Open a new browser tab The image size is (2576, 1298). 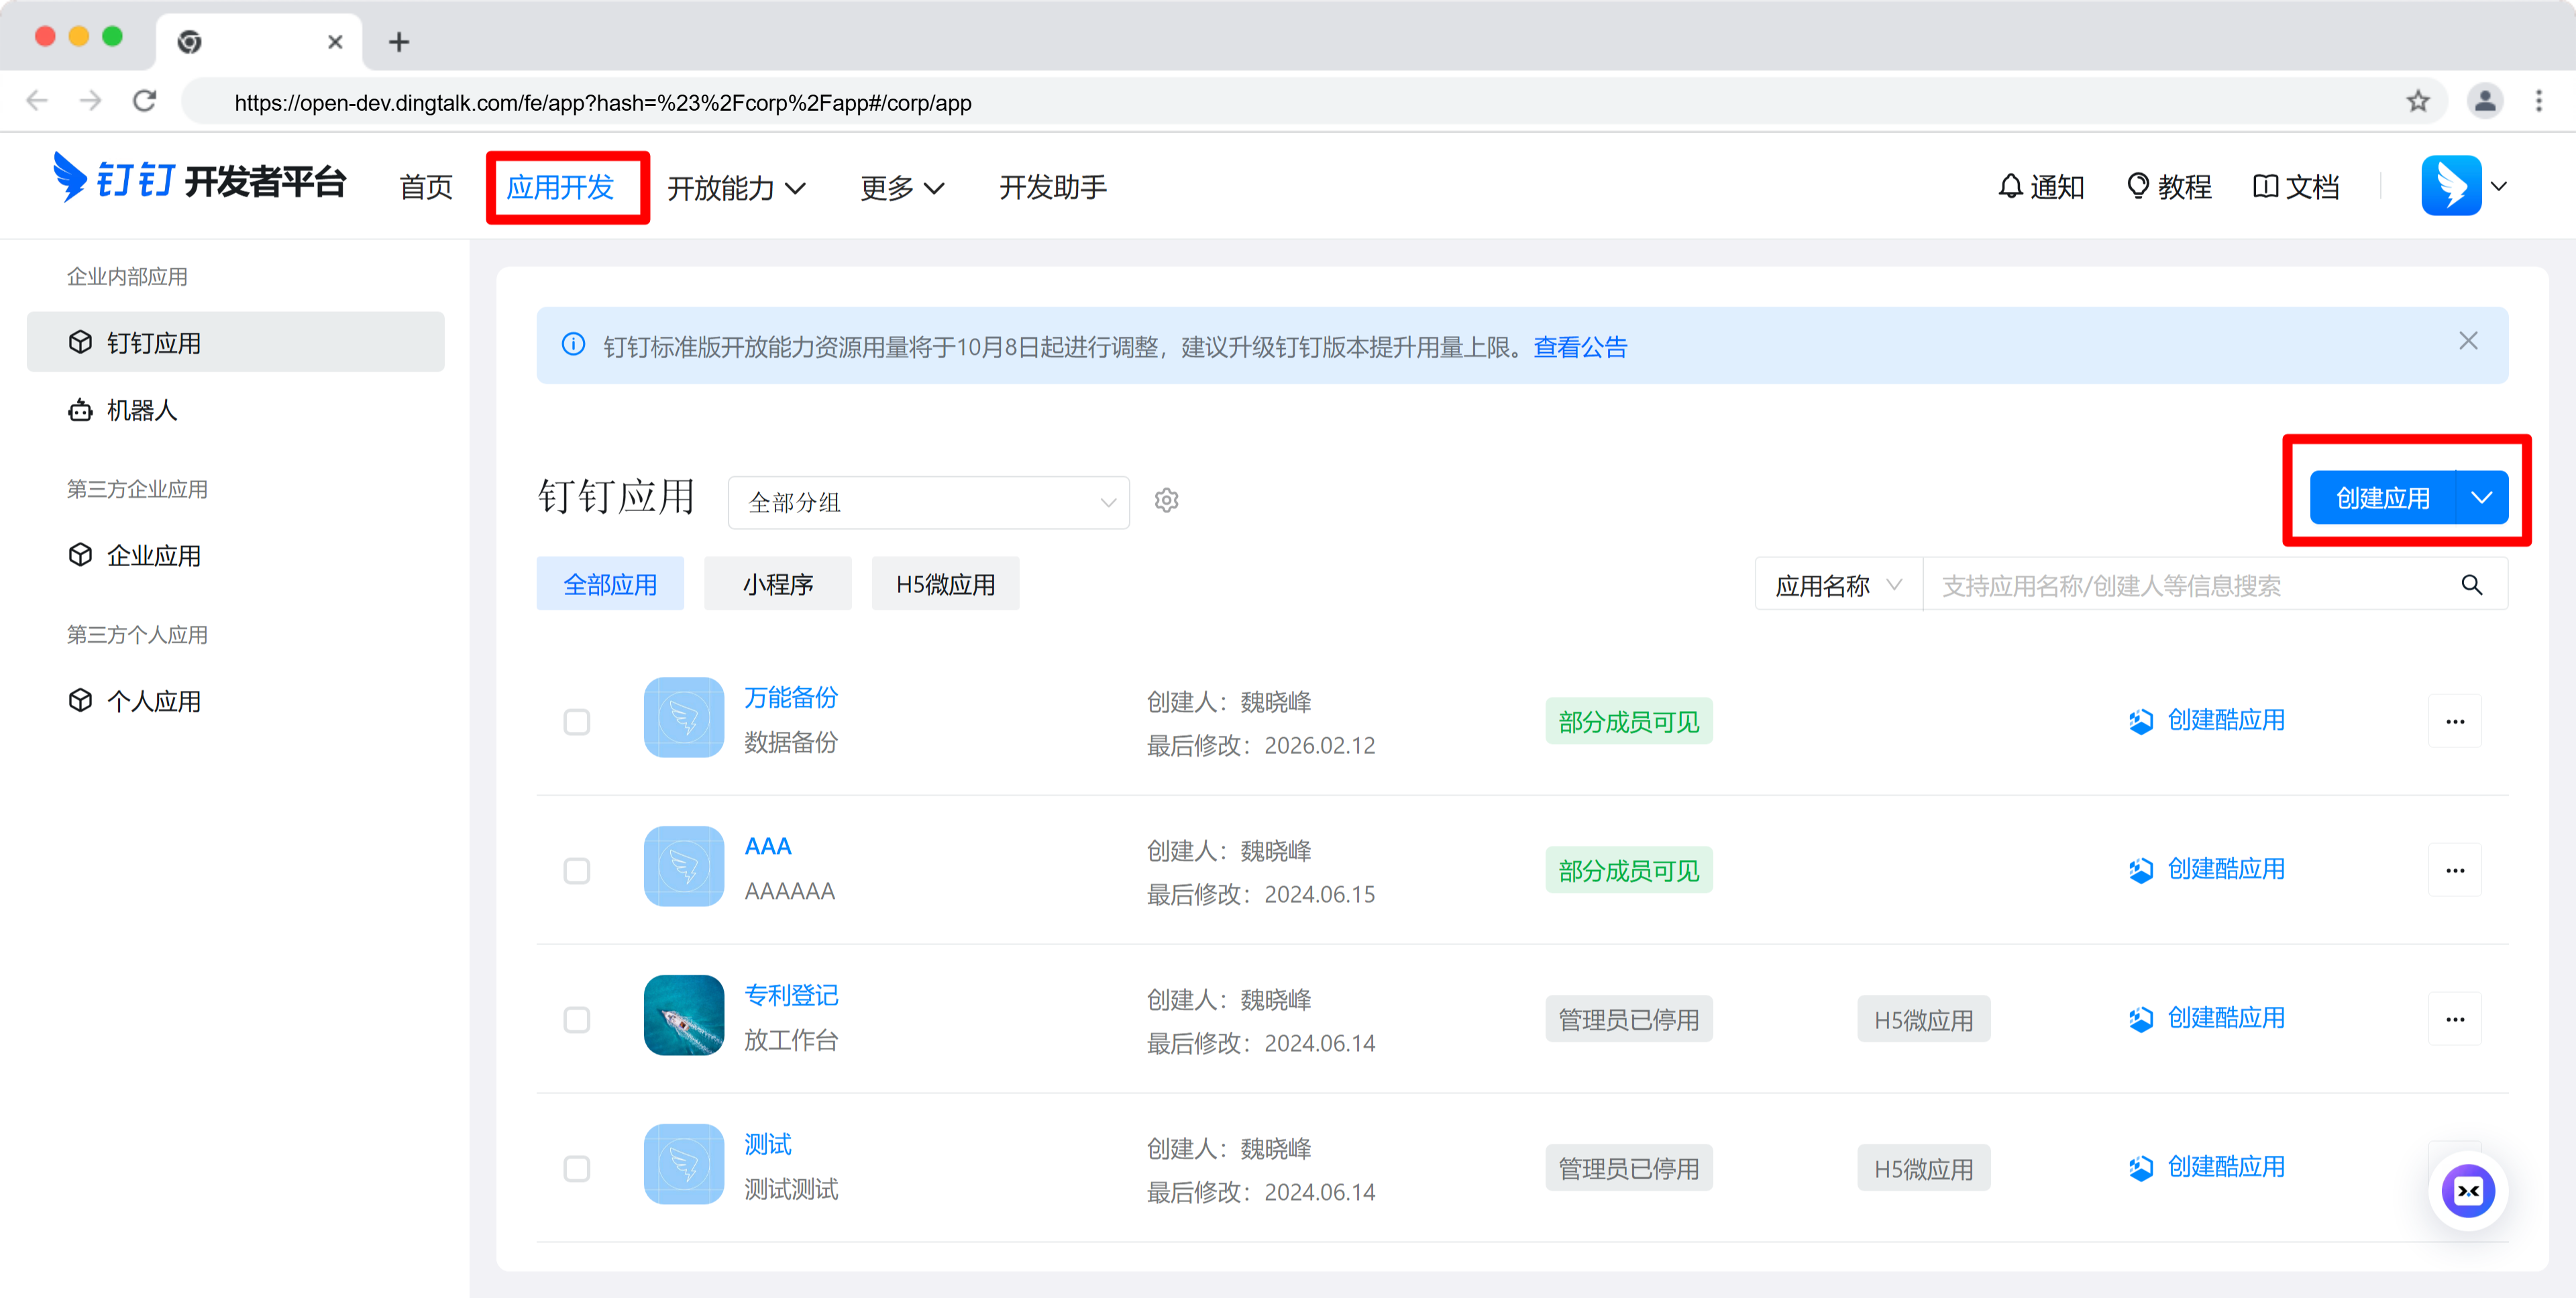coord(398,42)
